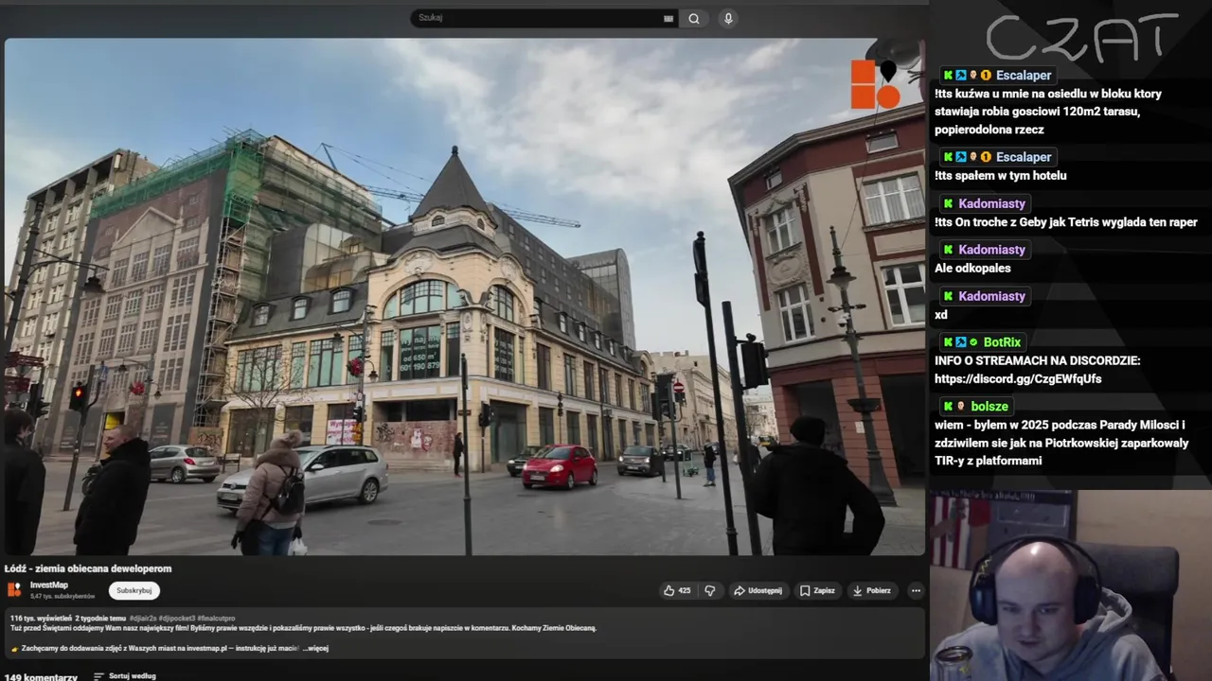Open the InvestMap channel avatar

pyautogui.click(x=14, y=589)
